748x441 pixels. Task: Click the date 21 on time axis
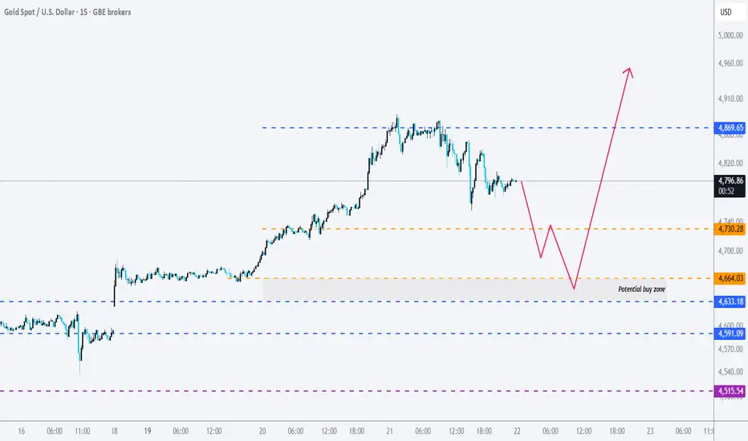click(390, 431)
